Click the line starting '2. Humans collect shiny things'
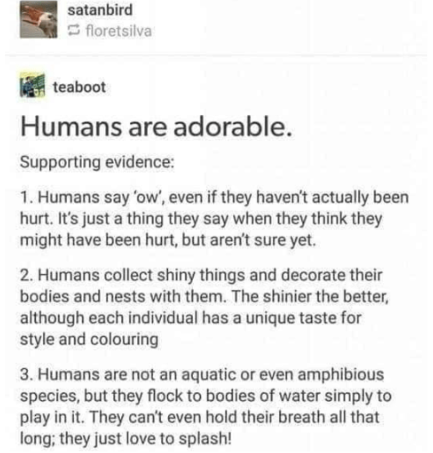The image size is (433, 453). (x=201, y=274)
